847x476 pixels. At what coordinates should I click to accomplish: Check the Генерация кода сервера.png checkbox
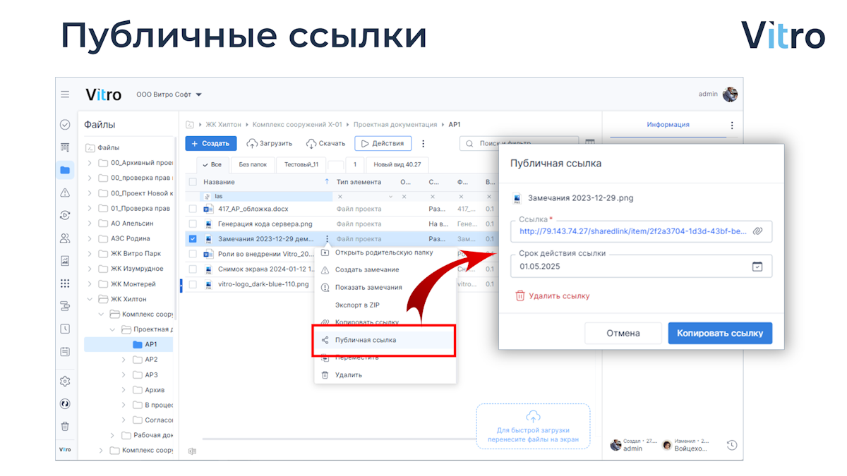coord(193,224)
